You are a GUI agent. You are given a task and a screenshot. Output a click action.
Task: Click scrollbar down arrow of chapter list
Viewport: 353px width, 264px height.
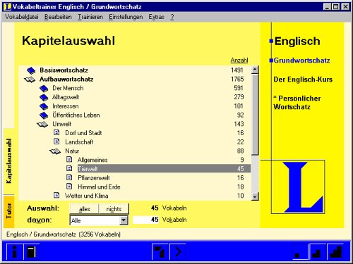point(255,196)
